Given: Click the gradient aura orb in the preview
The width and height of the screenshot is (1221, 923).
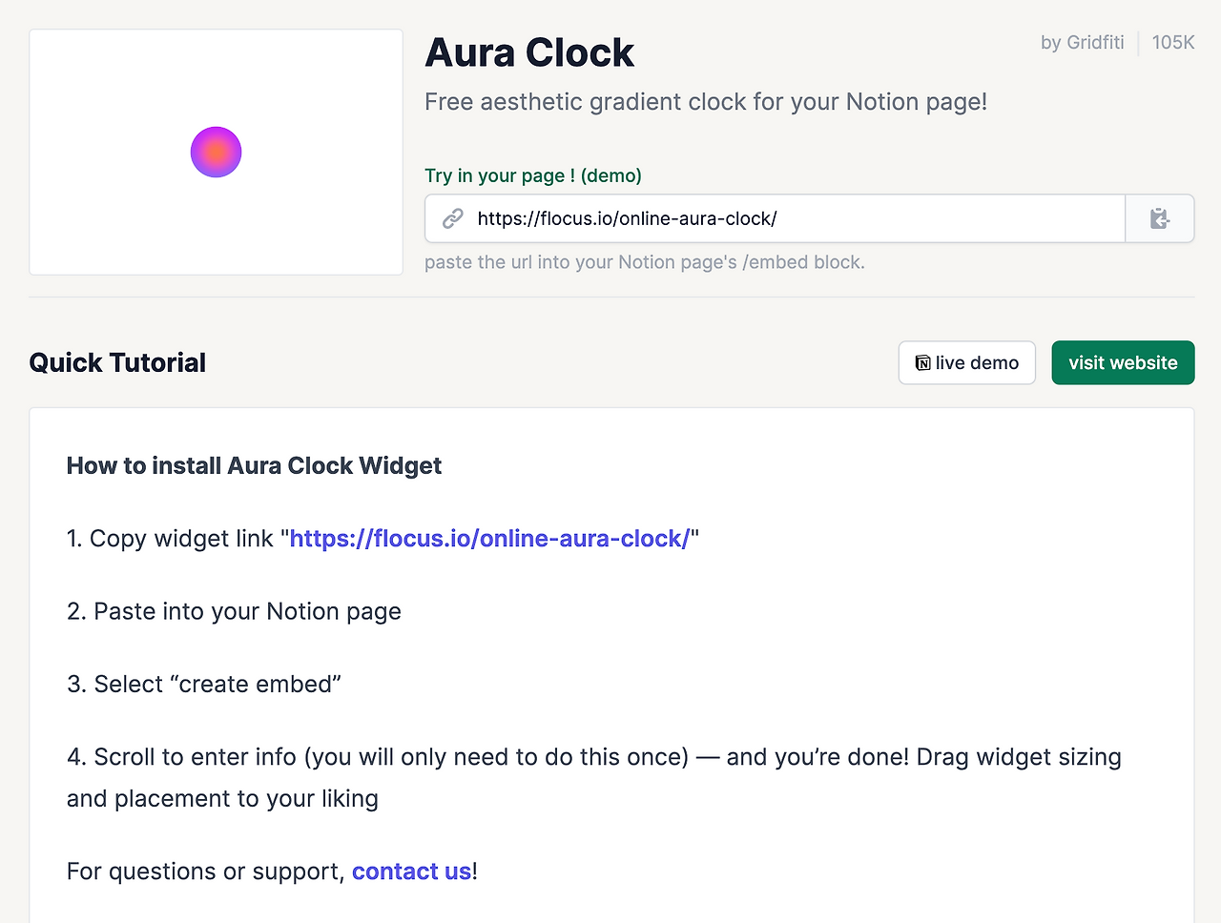Looking at the screenshot, I should coord(216,152).
